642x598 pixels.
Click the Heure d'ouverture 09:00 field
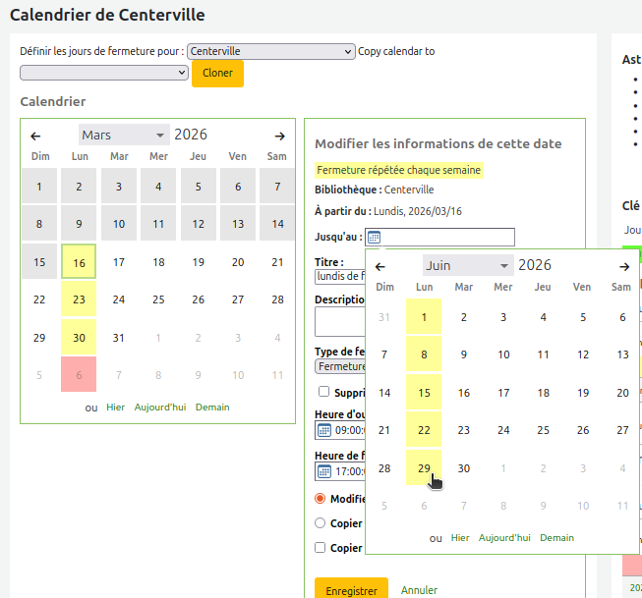(340, 430)
